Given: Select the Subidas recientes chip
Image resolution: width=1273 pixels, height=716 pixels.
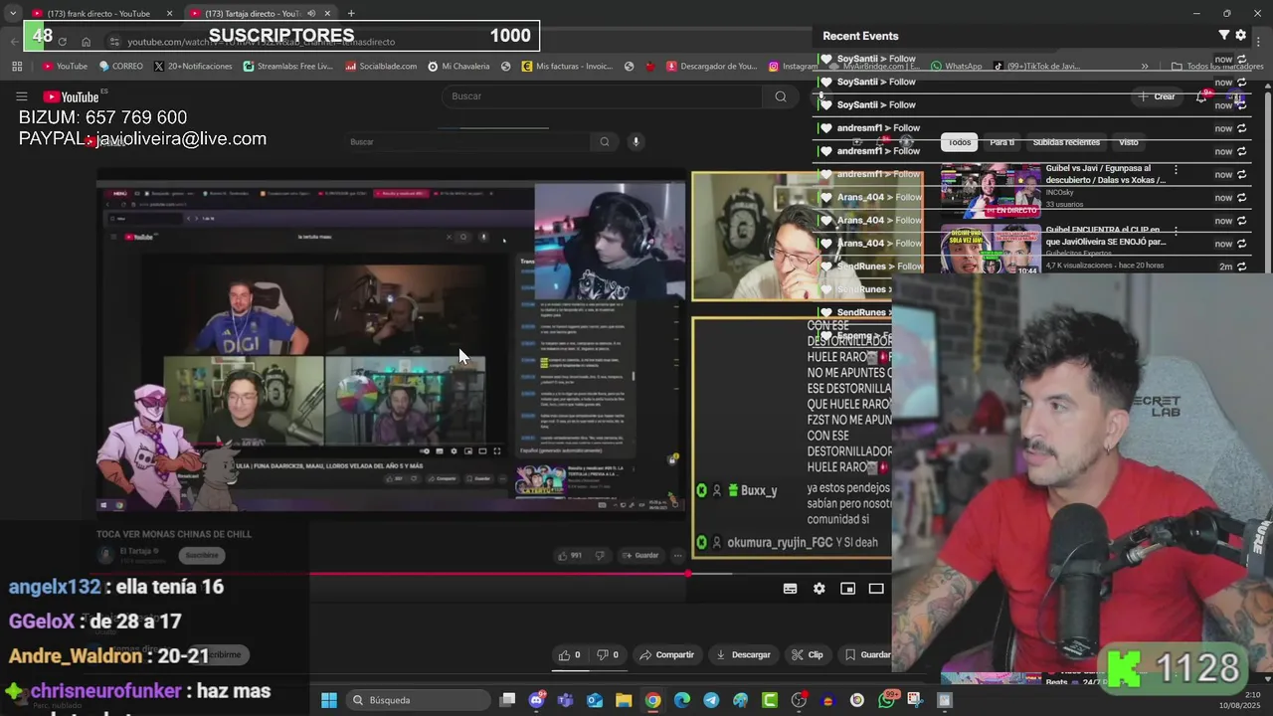Looking at the screenshot, I should pos(1066,142).
